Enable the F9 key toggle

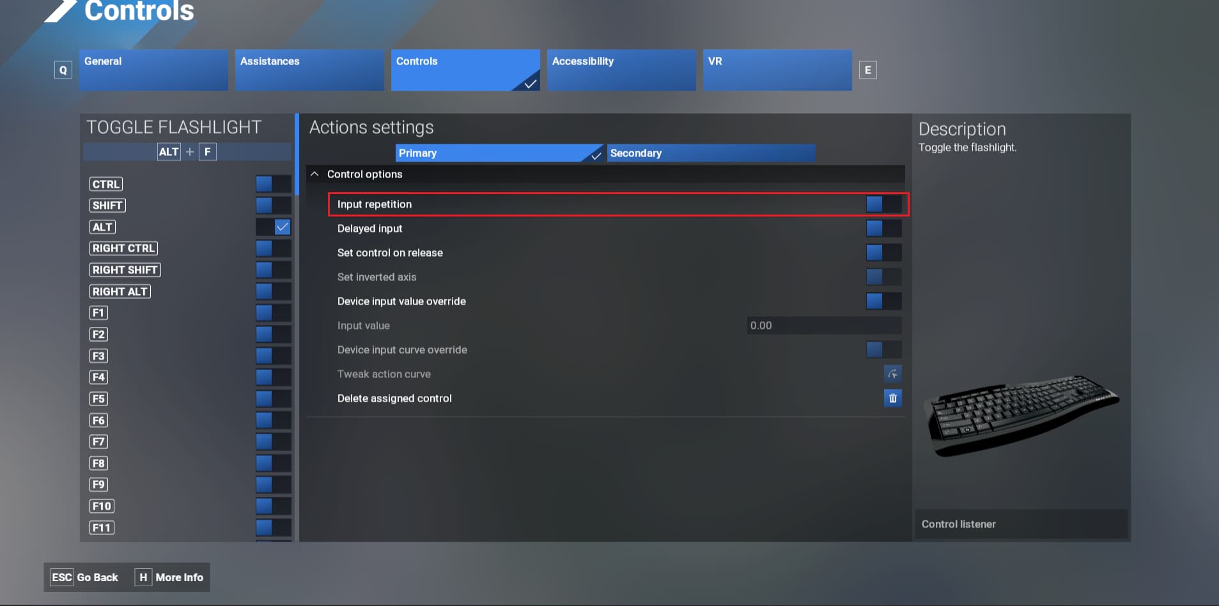click(273, 485)
